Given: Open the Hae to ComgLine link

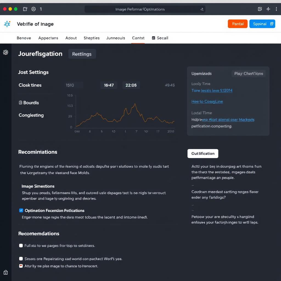Looking at the screenshot, I should click(207, 102).
